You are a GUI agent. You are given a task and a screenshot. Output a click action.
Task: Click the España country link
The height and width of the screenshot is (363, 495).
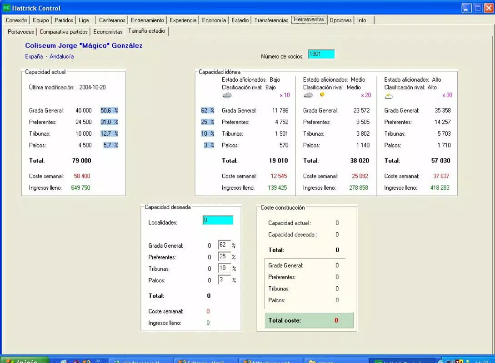[34, 56]
